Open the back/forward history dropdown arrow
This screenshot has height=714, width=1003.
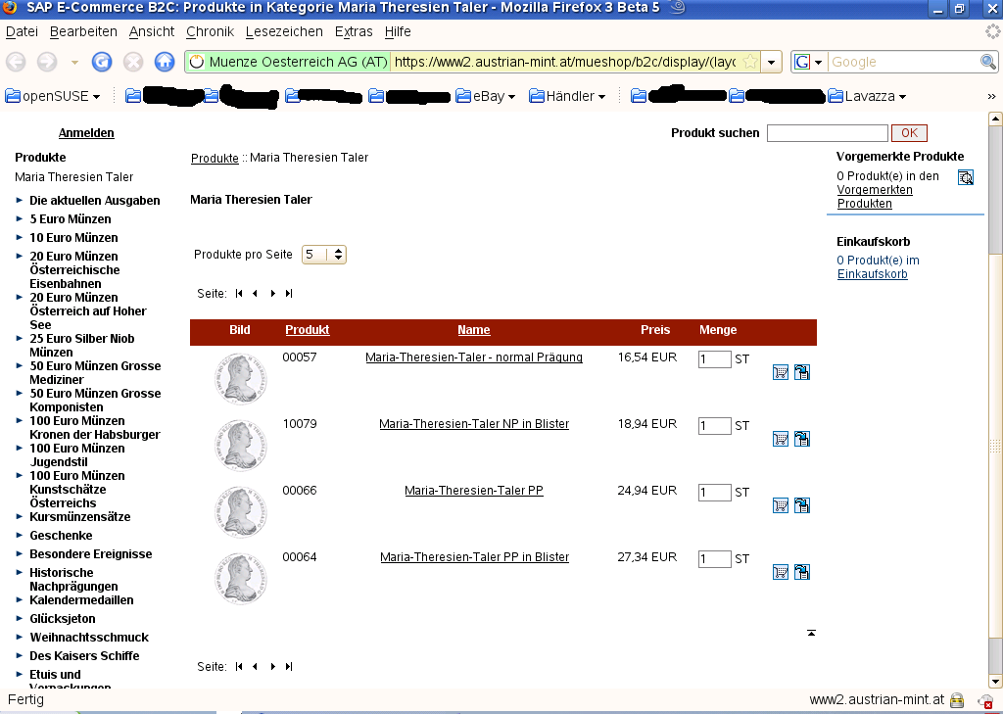pyautogui.click(x=74, y=62)
